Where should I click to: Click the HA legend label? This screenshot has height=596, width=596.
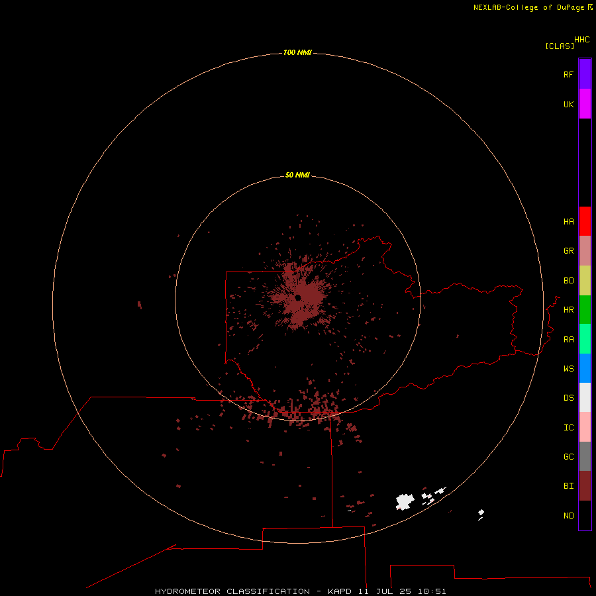coord(568,221)
